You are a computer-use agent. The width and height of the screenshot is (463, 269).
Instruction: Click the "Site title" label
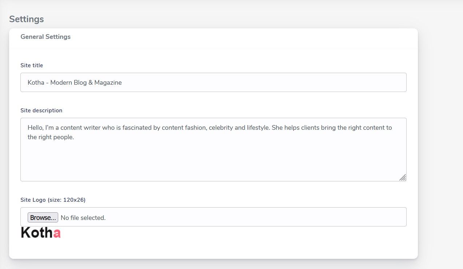(x=32, y=65)
